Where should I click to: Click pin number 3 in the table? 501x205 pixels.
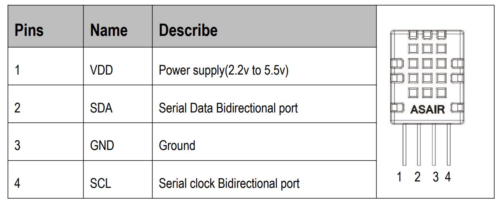pyautogui.click(x=17, y=145)
